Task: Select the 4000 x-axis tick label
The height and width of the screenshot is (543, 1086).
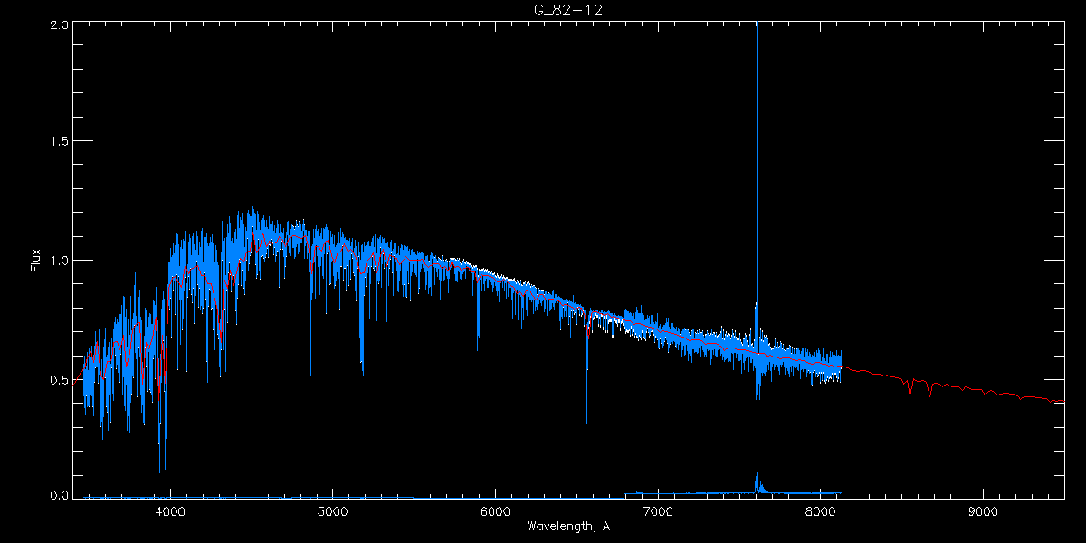Action: point(170,511)
